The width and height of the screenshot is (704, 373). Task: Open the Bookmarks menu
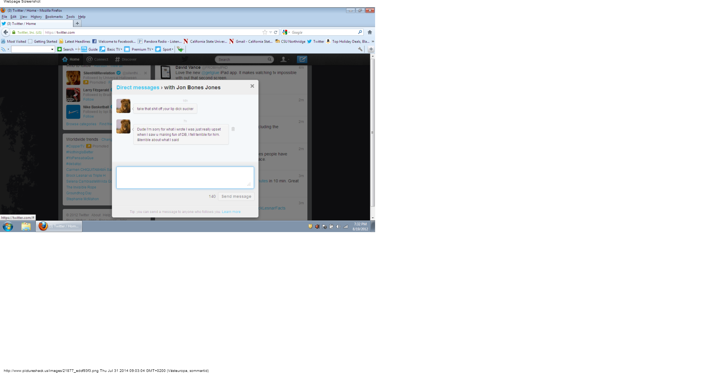pos(54,16)
